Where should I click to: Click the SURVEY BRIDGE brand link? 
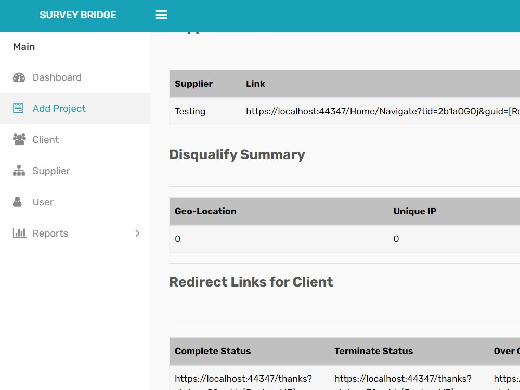(x=78, y=15)
